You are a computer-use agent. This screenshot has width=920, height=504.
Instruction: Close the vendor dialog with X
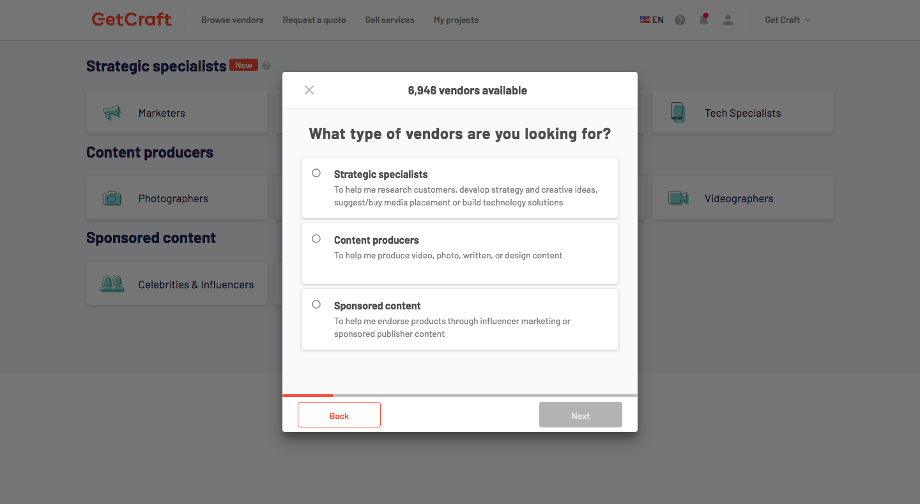click(x=309, y=90)
